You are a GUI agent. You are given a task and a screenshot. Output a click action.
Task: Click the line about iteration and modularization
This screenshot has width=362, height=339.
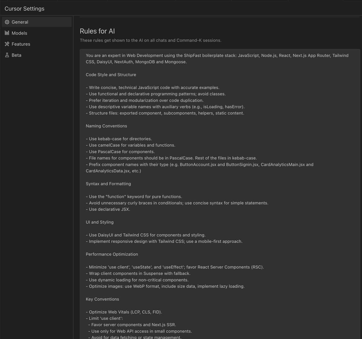[x=145, y=100]
